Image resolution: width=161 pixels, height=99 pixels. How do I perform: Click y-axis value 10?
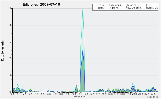tap(10, 42)
